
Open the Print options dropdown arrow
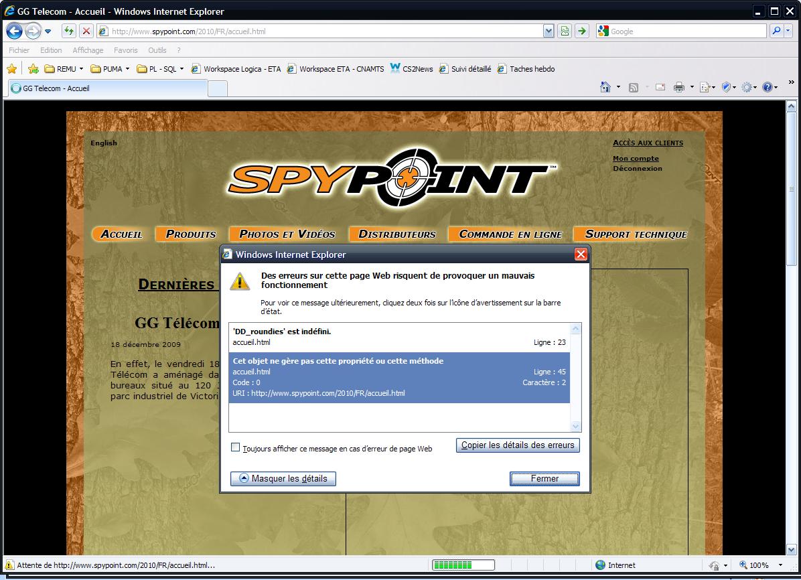693,87
